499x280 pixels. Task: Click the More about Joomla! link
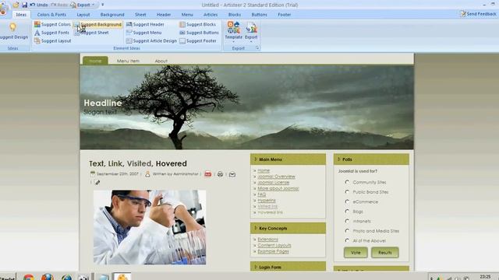tap(278, 188)
